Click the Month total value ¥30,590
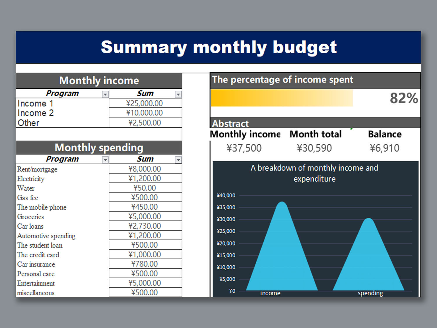The height and width of the screenshot is (328, 437). pyautogui.click(x=314, y=148)
